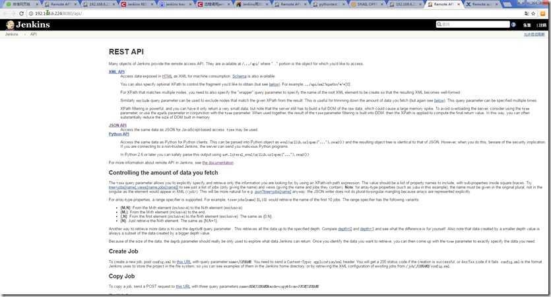Click the 'Copy Job' heading
The image size is (551, 297).
[121, 276]
